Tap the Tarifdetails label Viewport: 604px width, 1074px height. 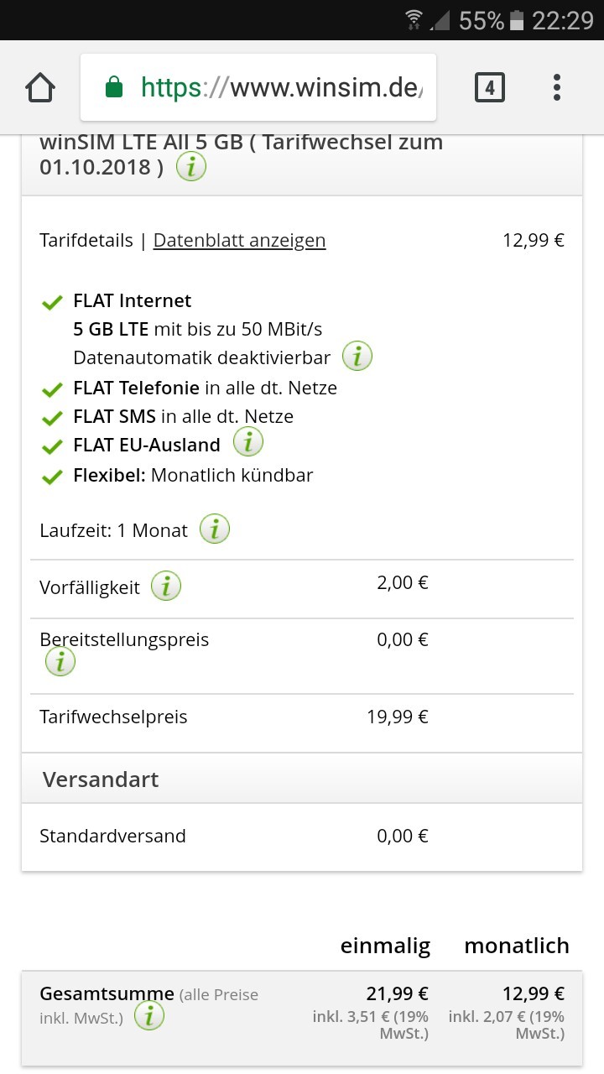click(86, 241)
